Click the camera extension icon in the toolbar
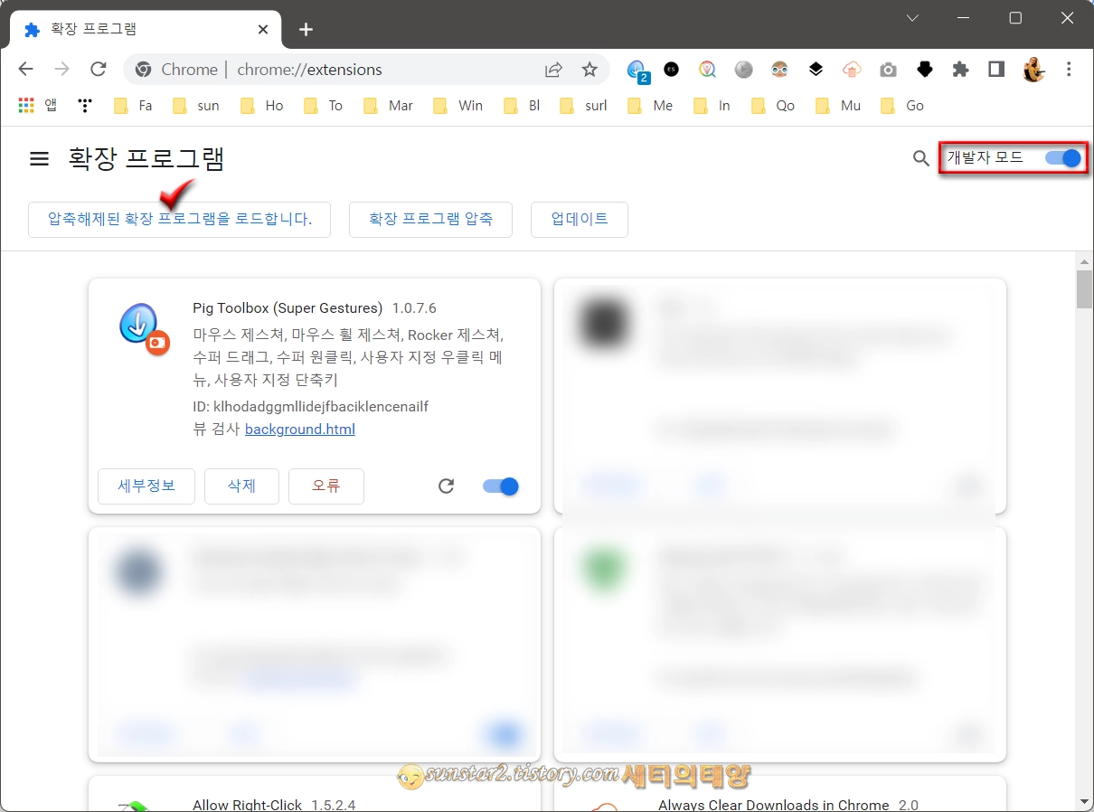The width and height of the screenshot is (1094, 812). (x=888, y=69)
